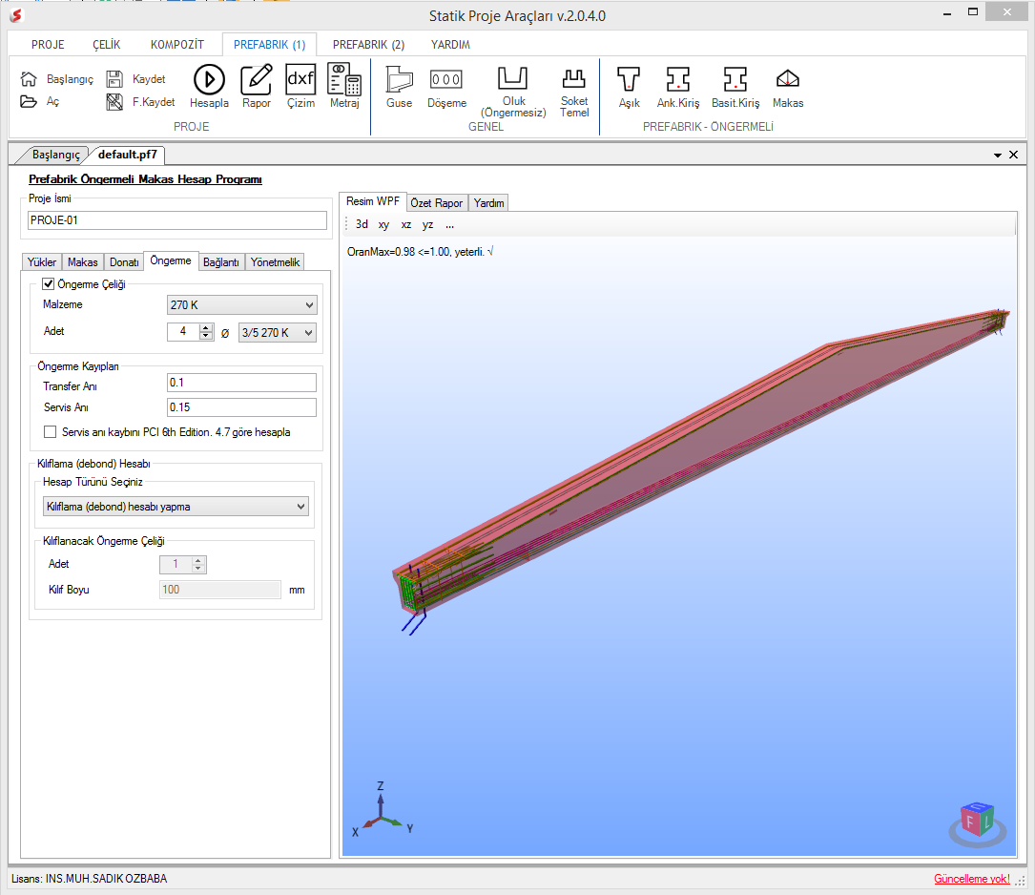Viewport: 1035px width, 895px height.
Task: Close the default.pf7 document tab
Action: 1014,155
